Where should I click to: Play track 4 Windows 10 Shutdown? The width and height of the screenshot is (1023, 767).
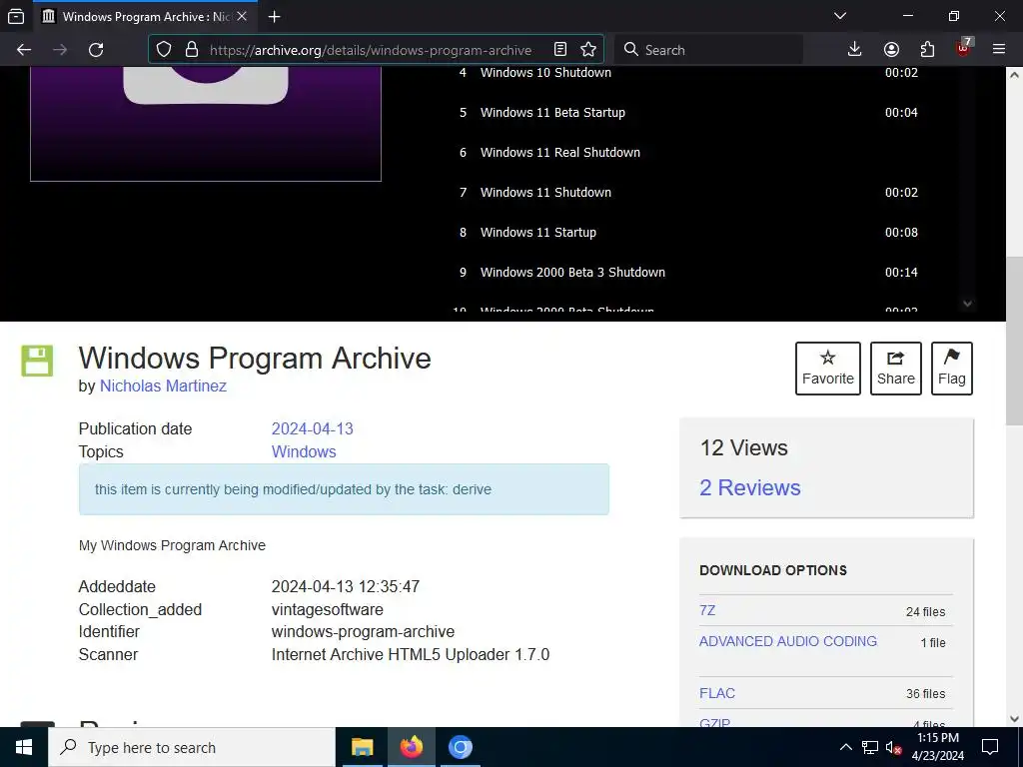point(687,72)
